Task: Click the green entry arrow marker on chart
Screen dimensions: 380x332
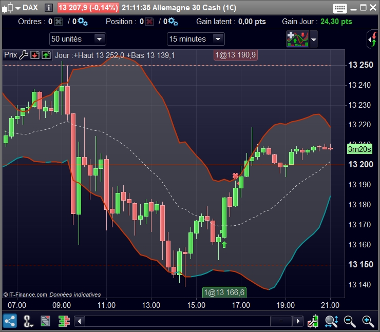Action: [224, 245]
